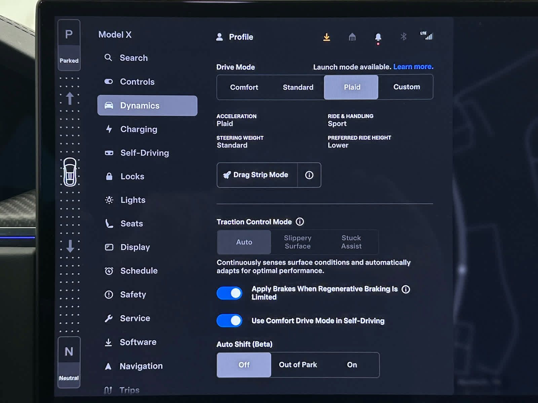Activate Drag Strip Mode button

(x=257, y=175)
